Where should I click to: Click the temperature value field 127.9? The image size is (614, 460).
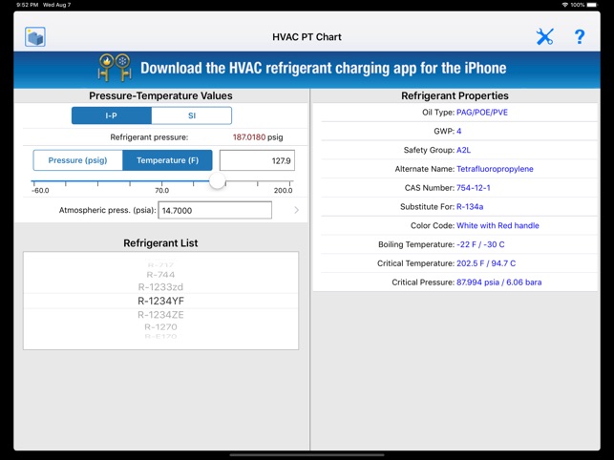point(257,160)
